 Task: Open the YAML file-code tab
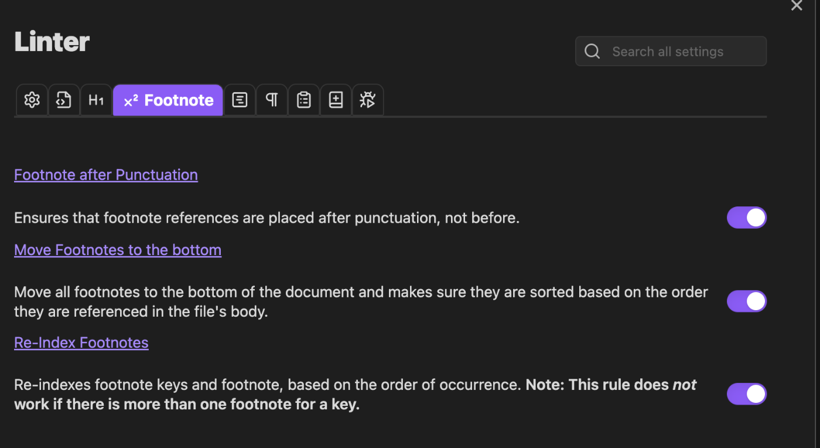click(64, 100)
